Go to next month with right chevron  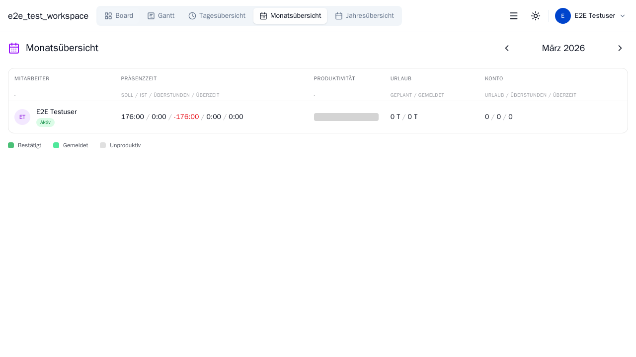(x=620, y=48)
